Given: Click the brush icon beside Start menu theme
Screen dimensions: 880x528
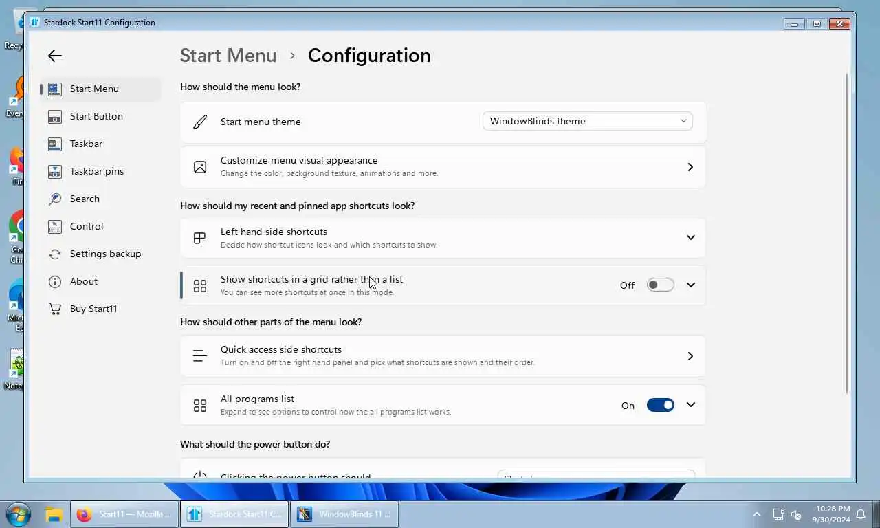Looking at the screenshot, I should tap(200, 122).
